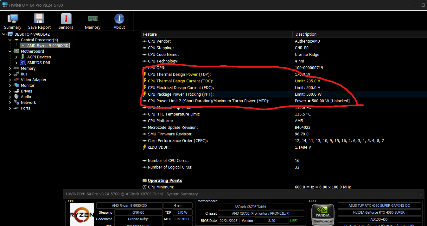Close the System Summary window
The image size is (427, 226).
pyautogui.click(x=421, y=194)
